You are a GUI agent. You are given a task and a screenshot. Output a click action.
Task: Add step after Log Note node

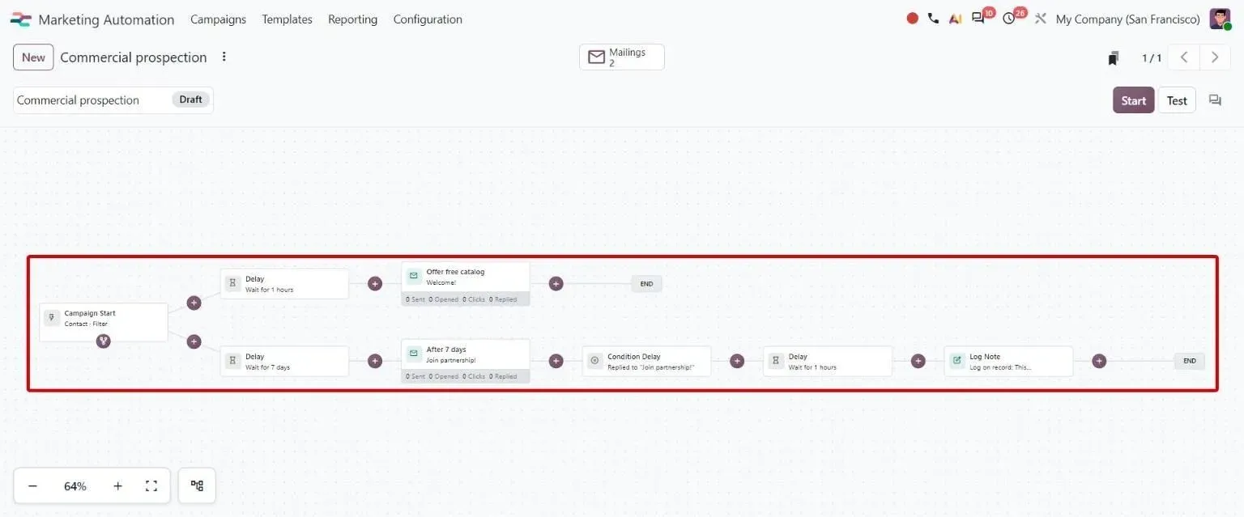pos(1099,361)
